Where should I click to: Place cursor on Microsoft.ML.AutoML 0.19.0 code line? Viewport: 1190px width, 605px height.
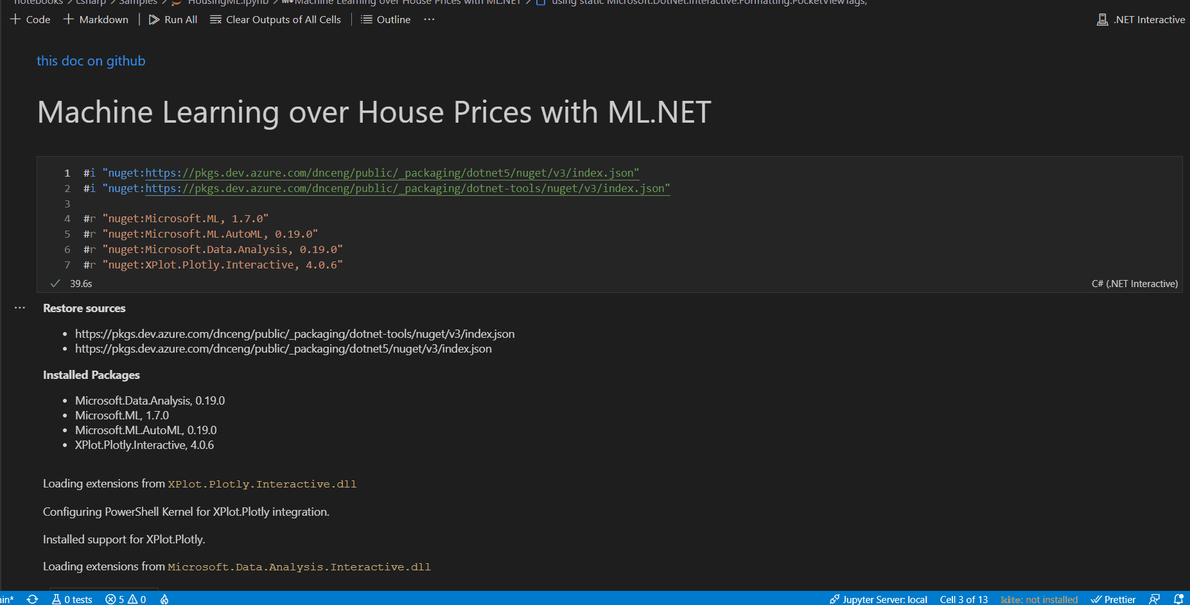point(200,234)
